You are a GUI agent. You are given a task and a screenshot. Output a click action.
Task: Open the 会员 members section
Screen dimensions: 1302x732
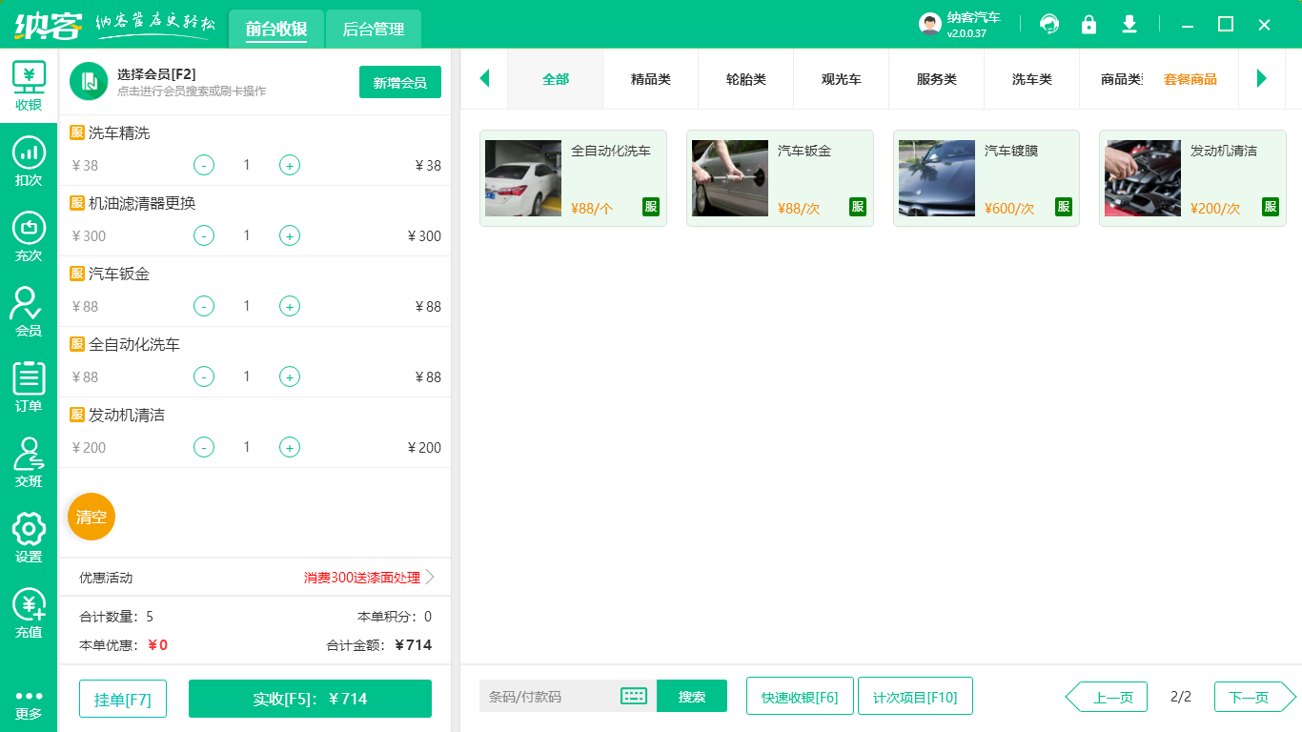click(28, 310)
